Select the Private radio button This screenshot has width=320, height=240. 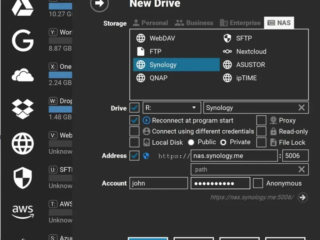coord(223,142)
